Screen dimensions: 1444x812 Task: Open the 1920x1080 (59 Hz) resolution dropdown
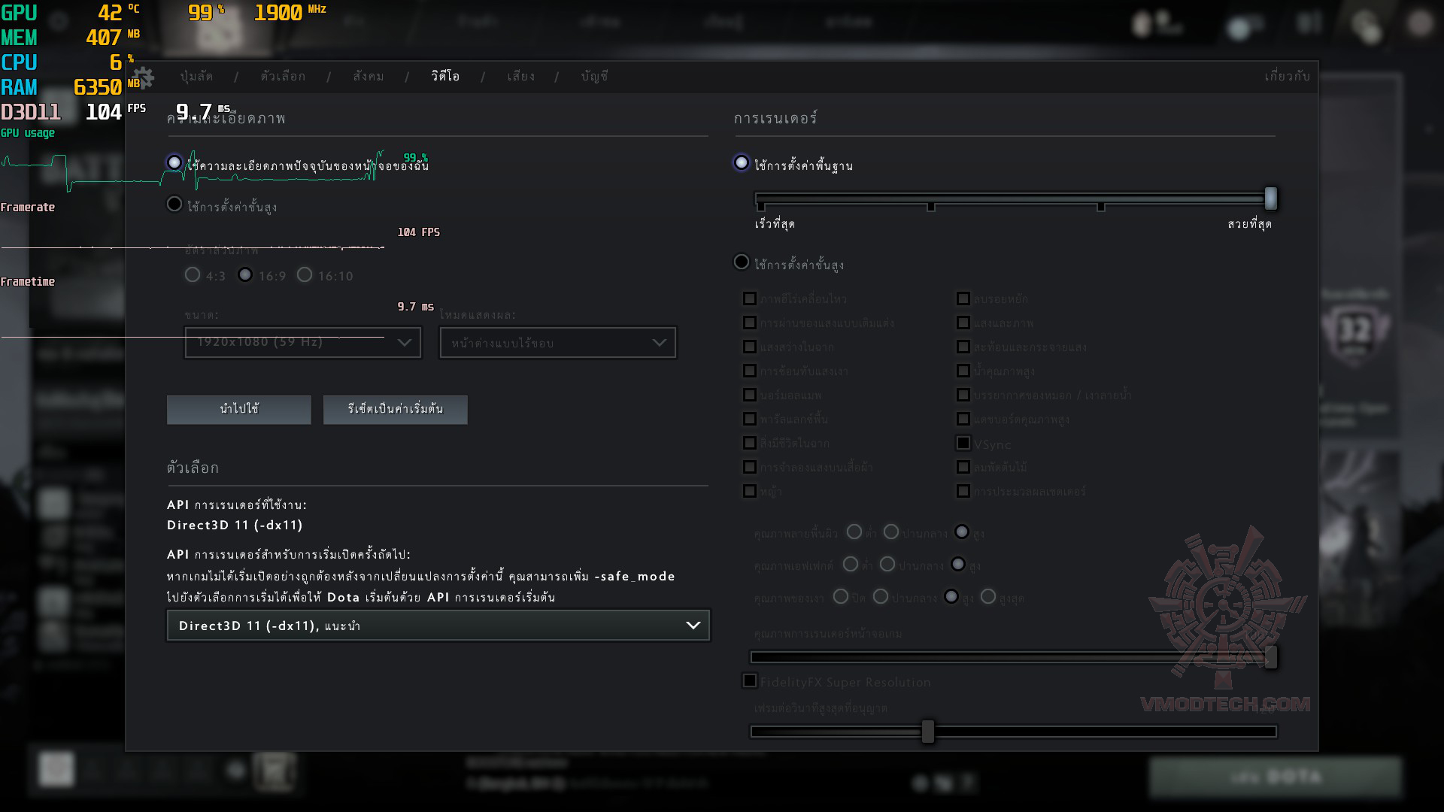click(x=302, y=342)
